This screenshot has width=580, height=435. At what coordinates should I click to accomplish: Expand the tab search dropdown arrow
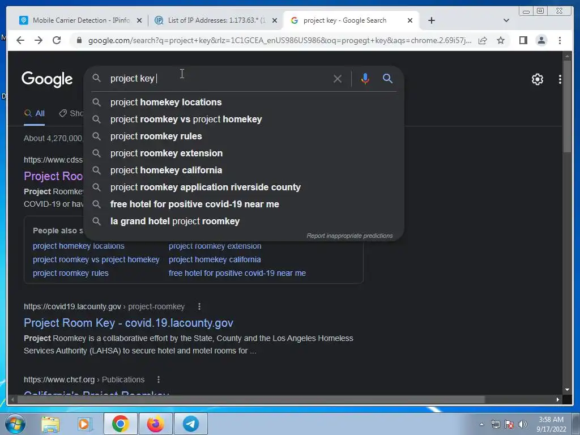point(506,20)
